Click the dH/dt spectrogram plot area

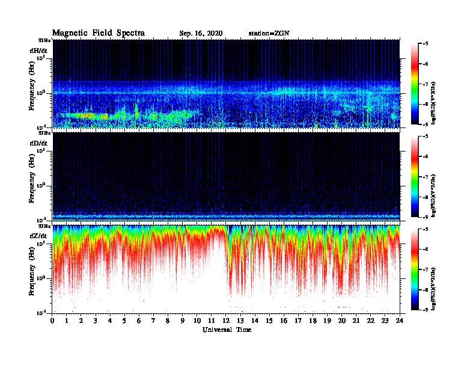pos(227,84)
